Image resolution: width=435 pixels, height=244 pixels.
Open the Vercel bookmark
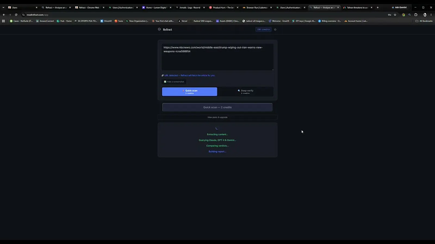183,21
